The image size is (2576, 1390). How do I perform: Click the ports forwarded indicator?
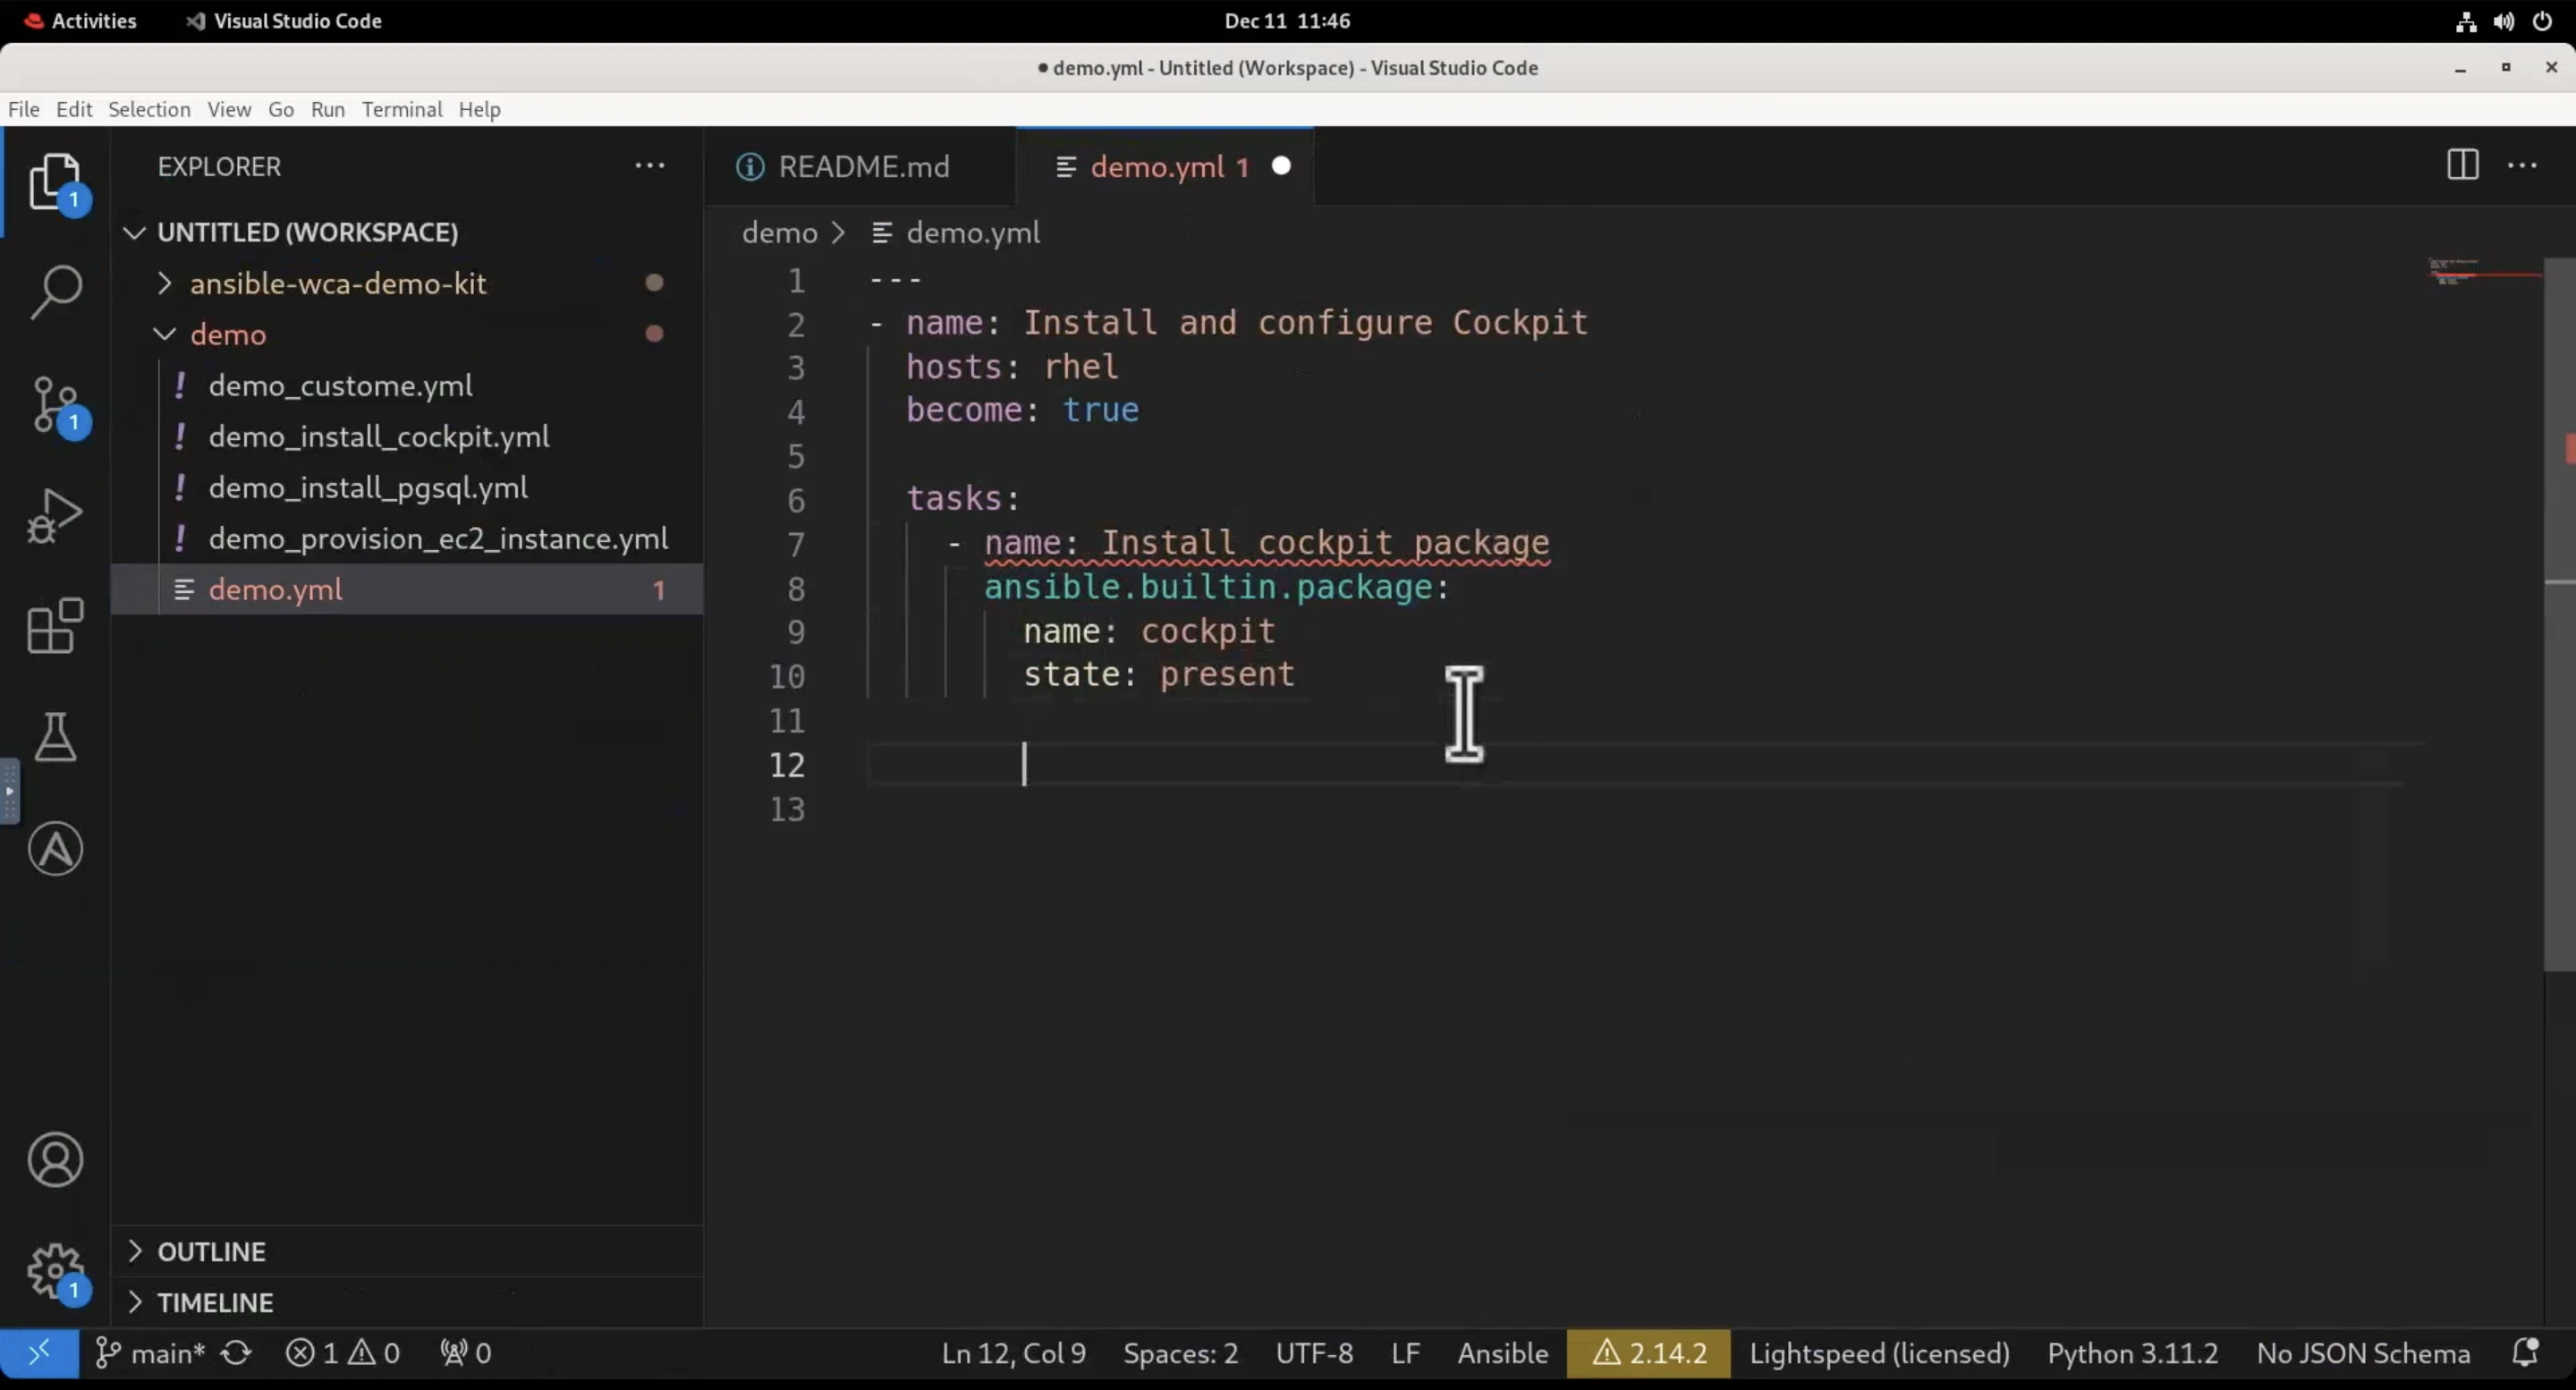point(465,1354)
